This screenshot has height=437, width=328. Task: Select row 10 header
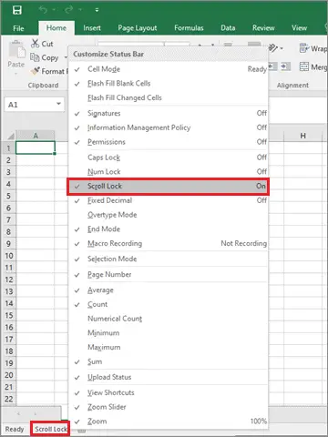coord(9,256)
